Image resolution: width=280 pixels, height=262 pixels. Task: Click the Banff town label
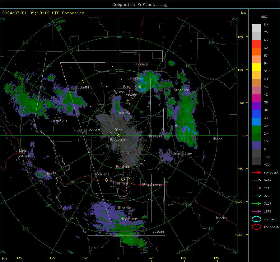pyautogui.click(x=51, y=174)
